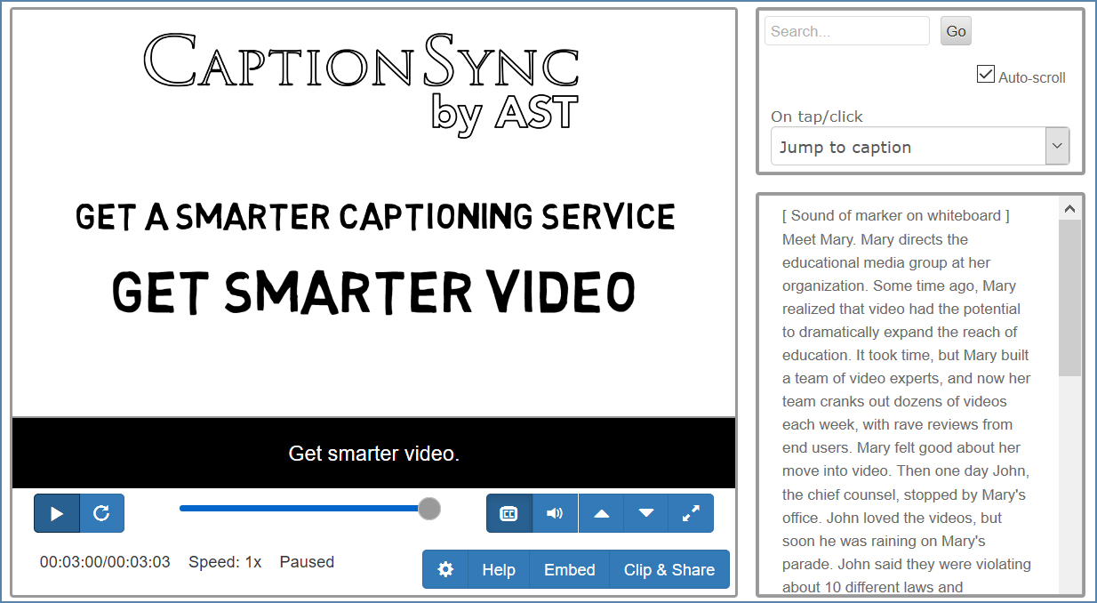Click the volume speaker icon
1097x603 pixels.
pos(555,513)
